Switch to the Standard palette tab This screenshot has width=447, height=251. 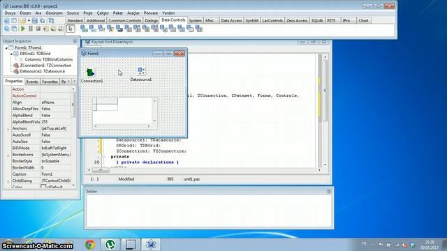75,20
